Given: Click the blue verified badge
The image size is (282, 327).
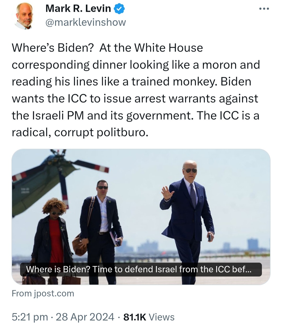Looking at the screenshot, I should click(x=119, y=9).
